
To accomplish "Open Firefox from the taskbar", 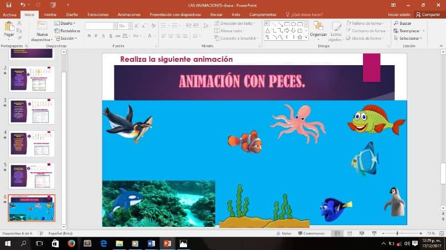I will (71, 243).
